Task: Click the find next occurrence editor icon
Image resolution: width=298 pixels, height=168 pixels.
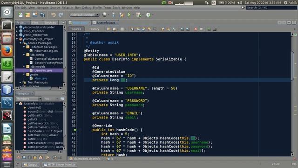Action: (x=143, y=29)
